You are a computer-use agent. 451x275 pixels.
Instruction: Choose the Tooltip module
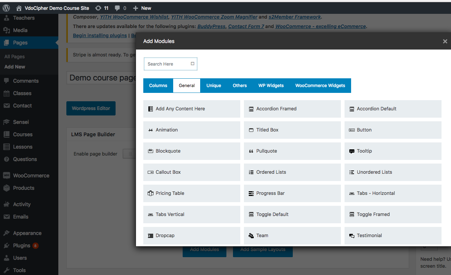click(393, 151)
